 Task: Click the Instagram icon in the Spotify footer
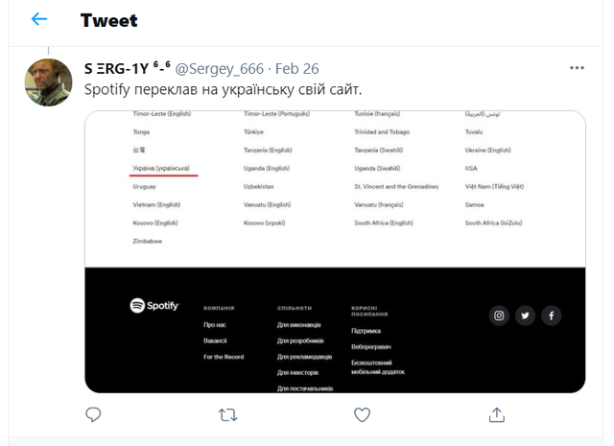(499, 315)
